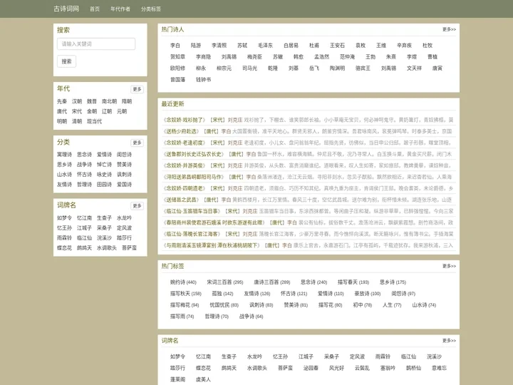The image size is (513, 385).
Task: Open poet 孟浩然 in 热门诗人
Action: (322, 57)
